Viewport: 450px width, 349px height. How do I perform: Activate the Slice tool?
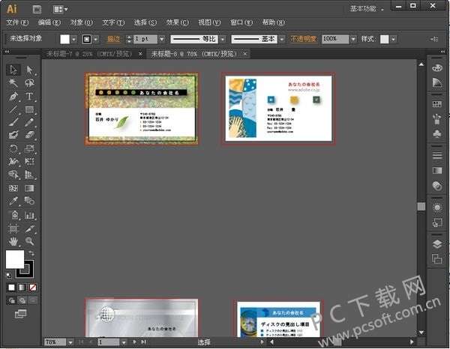(29, 228)
